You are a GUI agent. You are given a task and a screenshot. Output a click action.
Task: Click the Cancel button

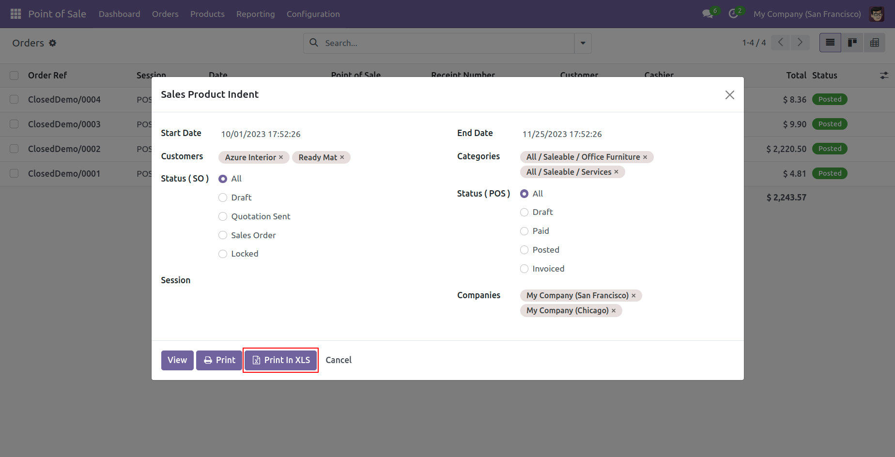[339, 360]
